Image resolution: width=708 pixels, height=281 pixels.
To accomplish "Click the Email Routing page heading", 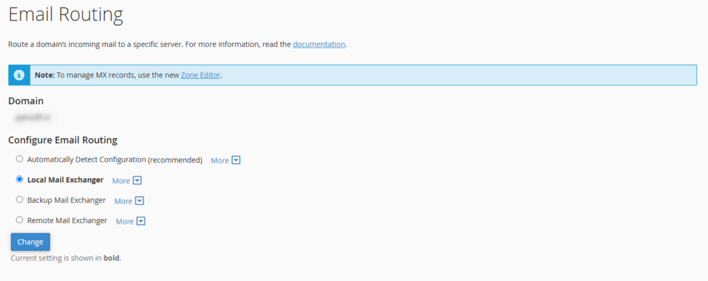I will (x=66, y=14).
